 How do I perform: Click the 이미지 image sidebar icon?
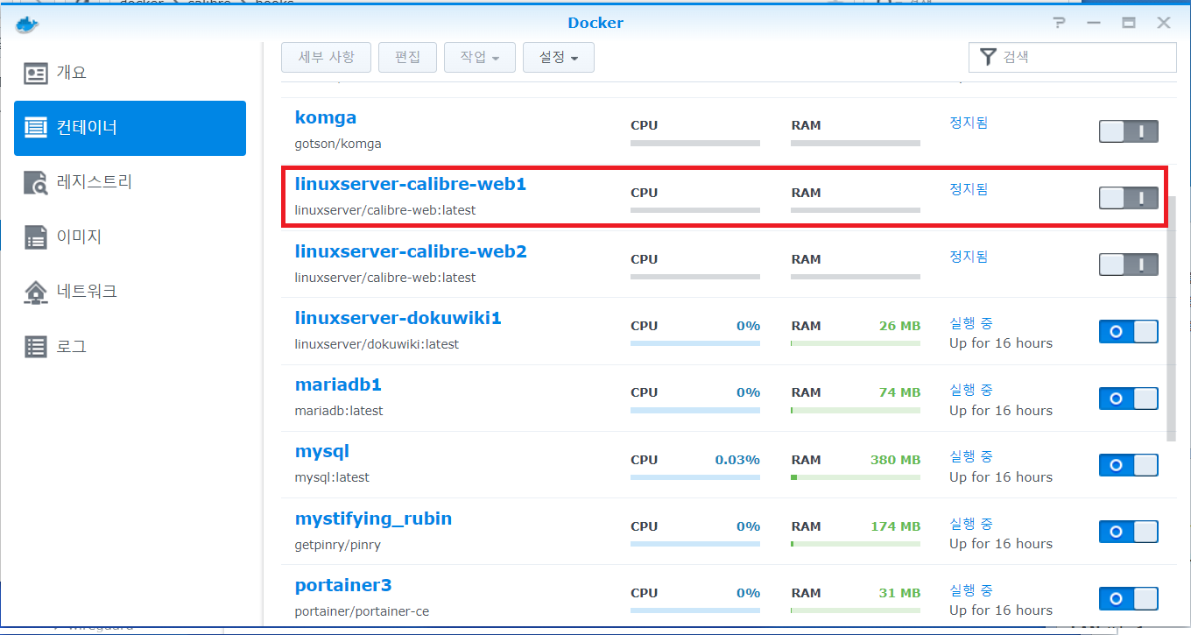click(36, 236)
